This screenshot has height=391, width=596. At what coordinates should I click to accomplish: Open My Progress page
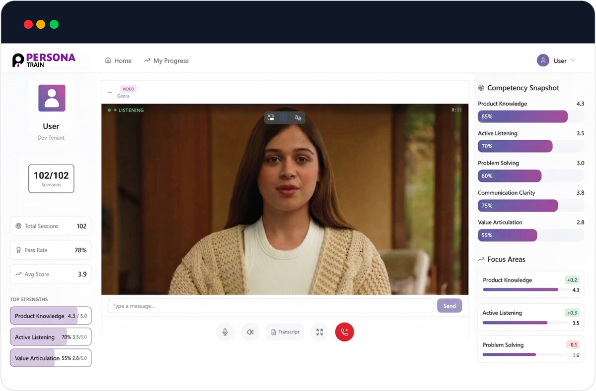(x=166, y=60)
